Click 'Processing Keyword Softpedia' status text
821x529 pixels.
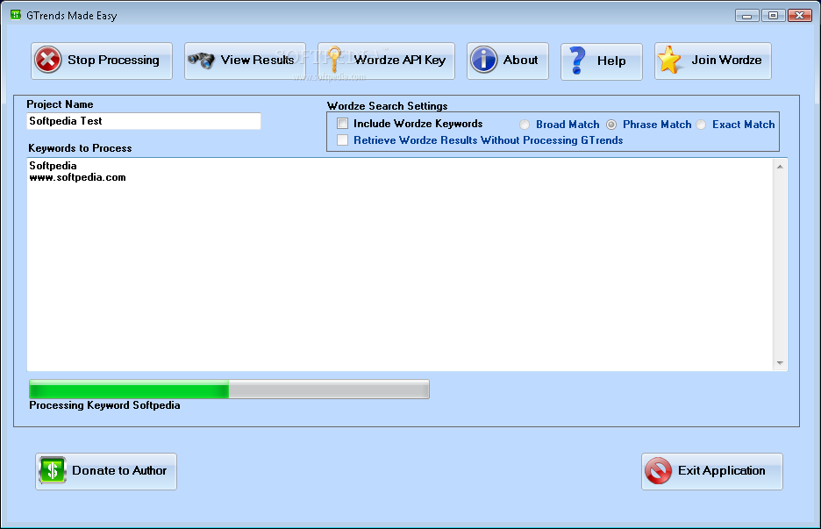(x=104, y=405)
